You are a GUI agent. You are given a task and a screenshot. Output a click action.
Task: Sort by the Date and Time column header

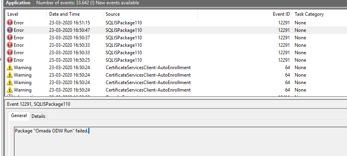point(75,14)
